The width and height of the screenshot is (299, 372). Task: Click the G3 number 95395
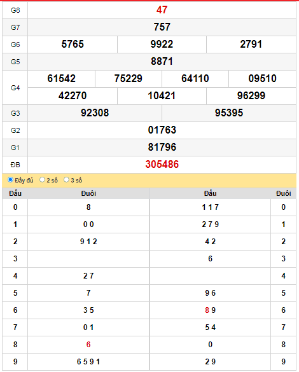click(x=229, y=113)
